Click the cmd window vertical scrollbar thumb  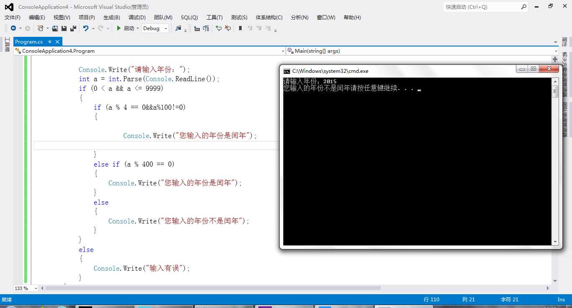coord(555,91)
